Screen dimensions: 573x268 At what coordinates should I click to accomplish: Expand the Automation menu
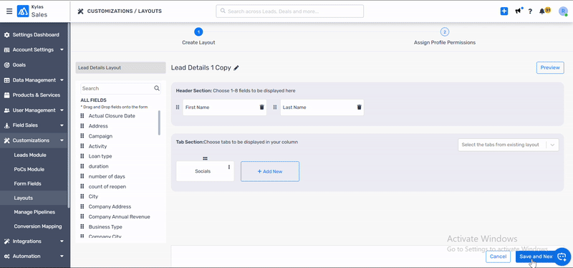[x=62, y=257]
